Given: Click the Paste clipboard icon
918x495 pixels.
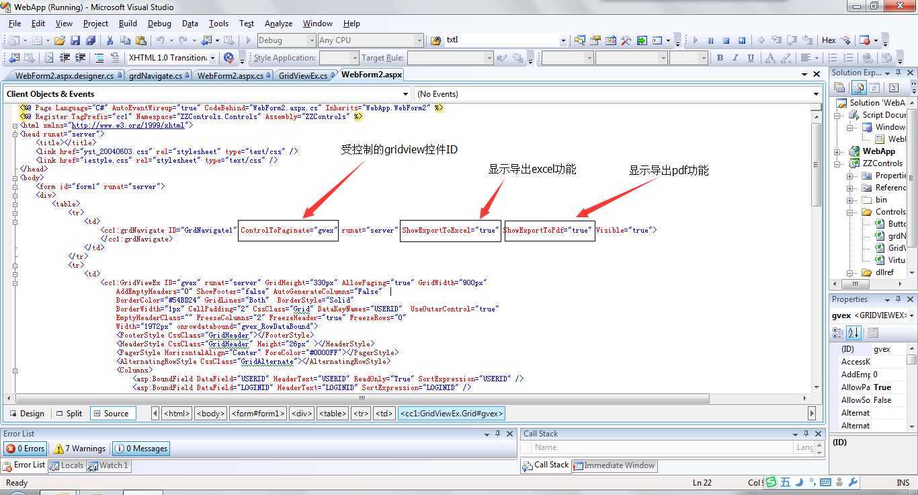Looking at the screenshot, I should [140, 40].
